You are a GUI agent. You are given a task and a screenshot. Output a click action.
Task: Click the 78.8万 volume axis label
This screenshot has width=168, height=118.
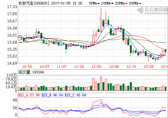pyautogui.click(x=11, y=79)
